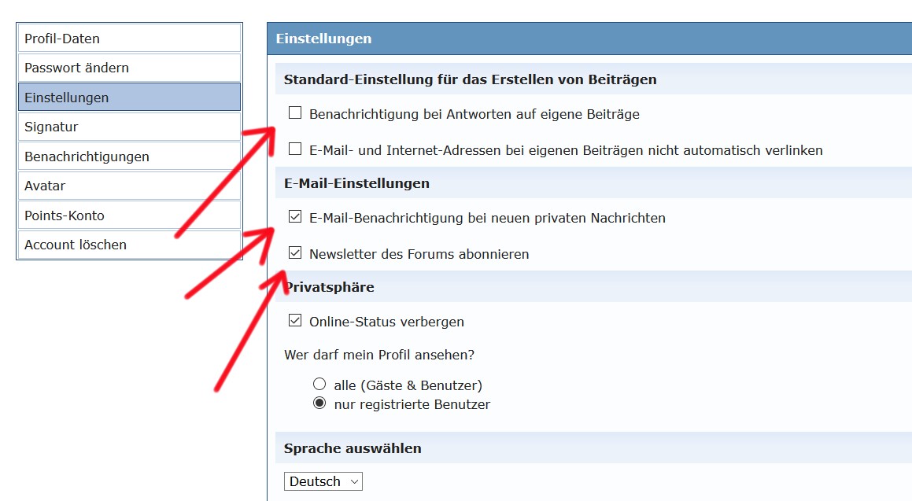The image size is (912, 501).
Task: Uncheck Newsletter des Forums abonnieren
Action: pos(295,253)
